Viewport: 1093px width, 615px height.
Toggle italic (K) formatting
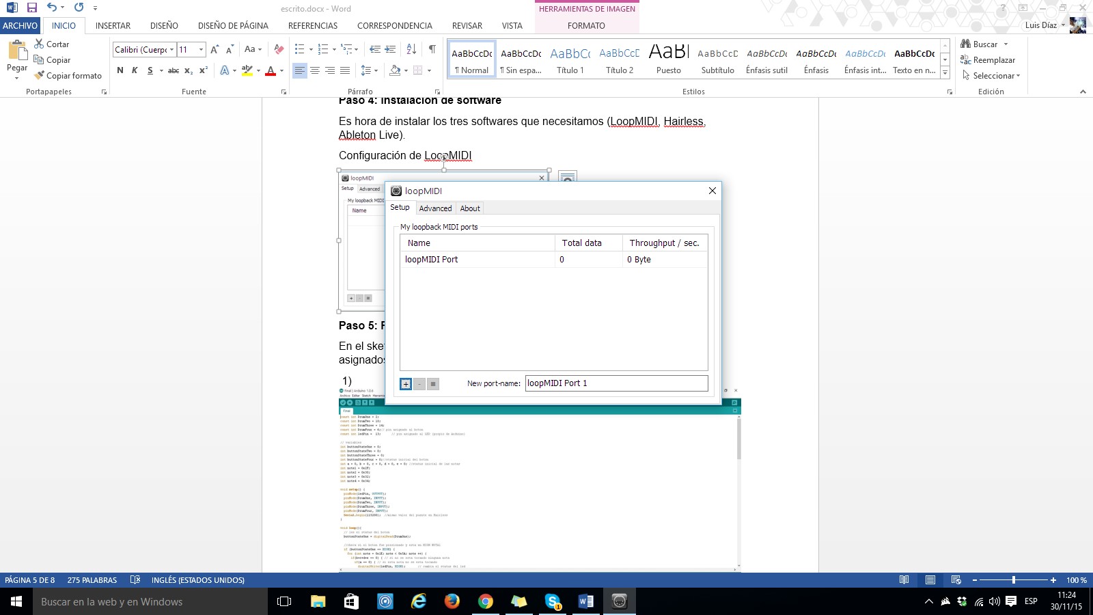(135, 70)
